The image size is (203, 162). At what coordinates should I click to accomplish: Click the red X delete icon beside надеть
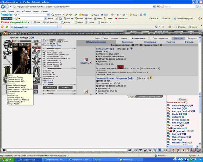coord(90,63)
